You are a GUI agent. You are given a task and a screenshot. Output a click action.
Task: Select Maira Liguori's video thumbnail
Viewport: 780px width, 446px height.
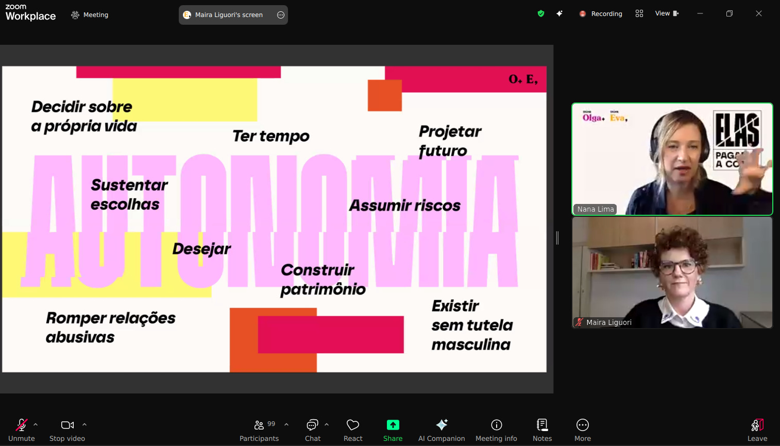click(x=672, y=272)
